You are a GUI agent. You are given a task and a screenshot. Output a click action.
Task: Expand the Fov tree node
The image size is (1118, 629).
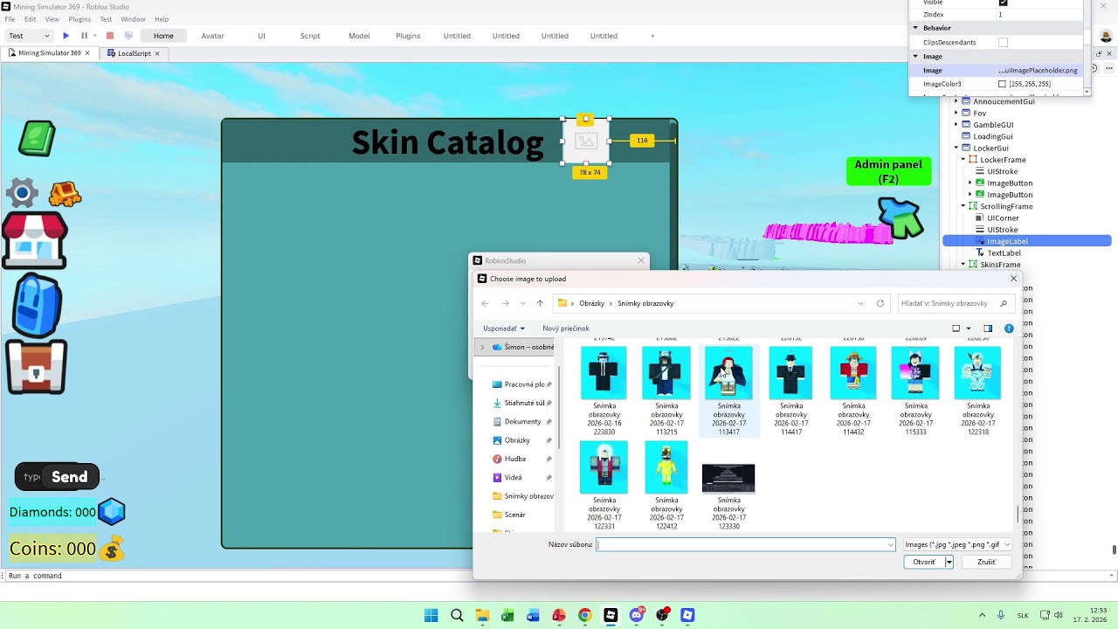pos(956,113)
